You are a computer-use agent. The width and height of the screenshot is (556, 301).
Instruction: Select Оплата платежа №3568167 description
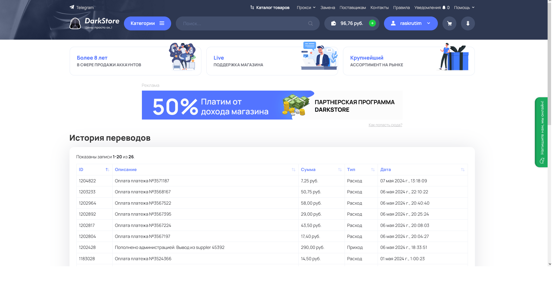pyautogui.click(x=143, y=192)
